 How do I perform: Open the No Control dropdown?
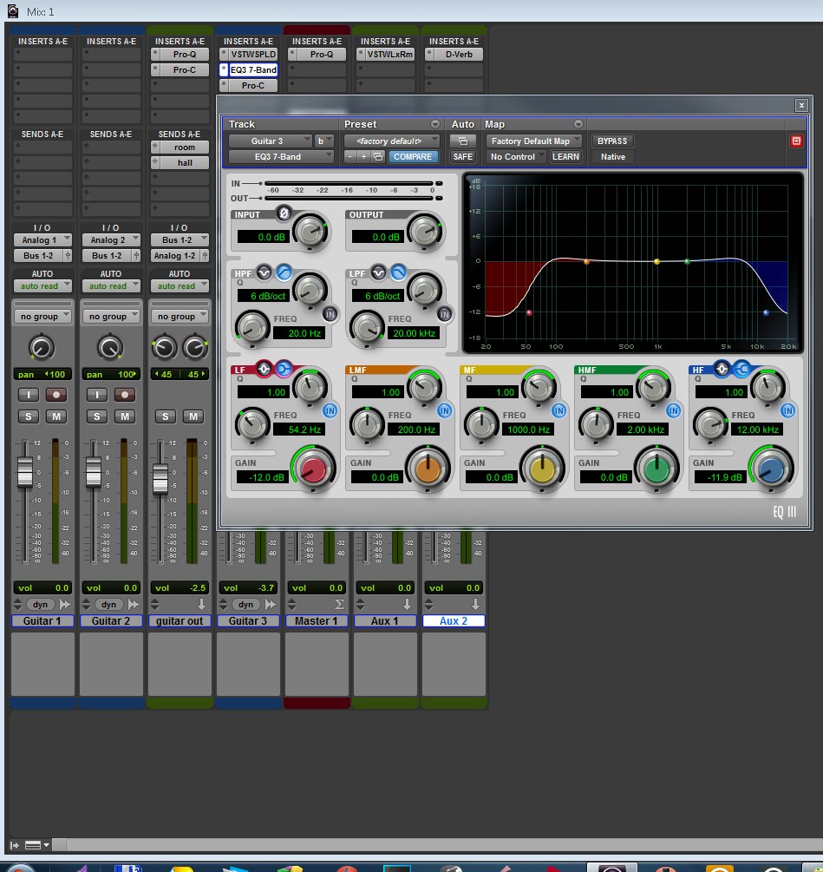pos(516,157)
